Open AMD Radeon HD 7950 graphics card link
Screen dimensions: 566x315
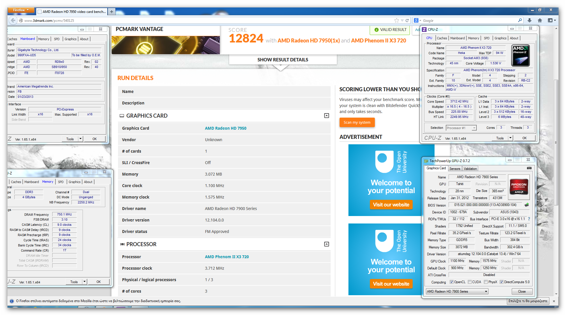(226, 128)
